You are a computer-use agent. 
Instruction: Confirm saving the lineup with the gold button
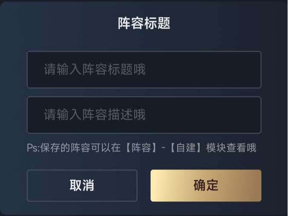click(x=206, y=185)
